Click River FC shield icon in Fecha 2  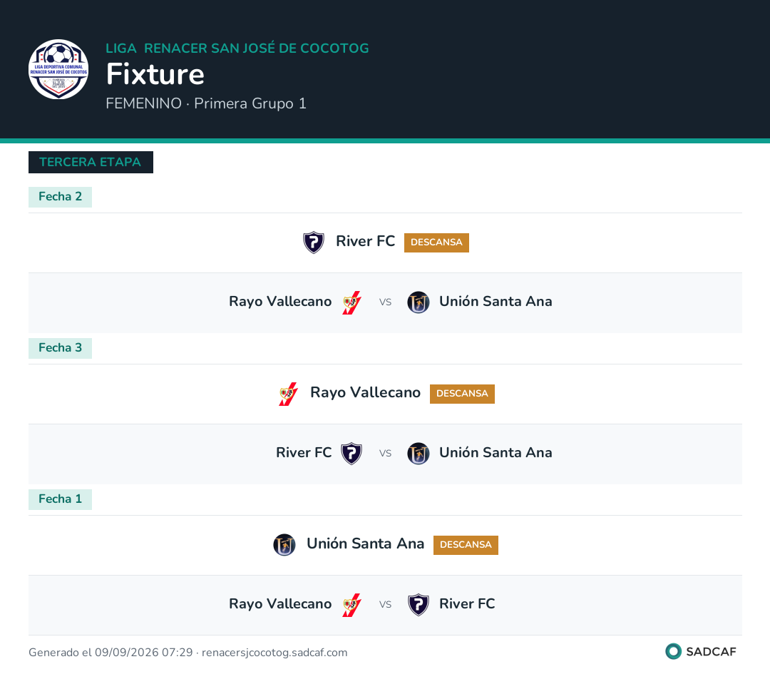point(313,243)
